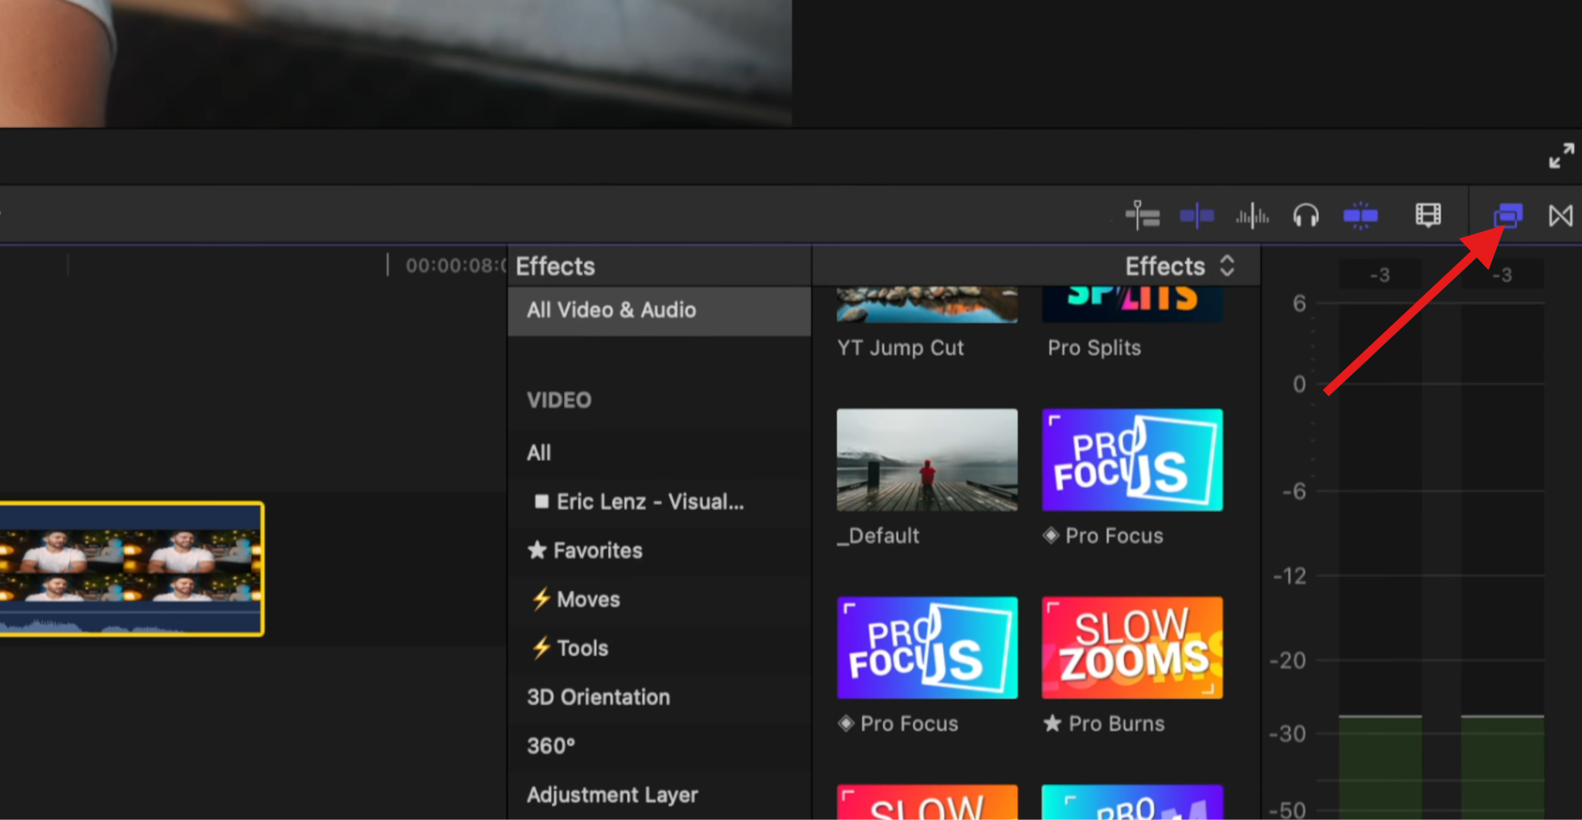The image size is (1582, 820).
Task: Toggle snapping with the blue clips icon
Action: [1360, 216]
